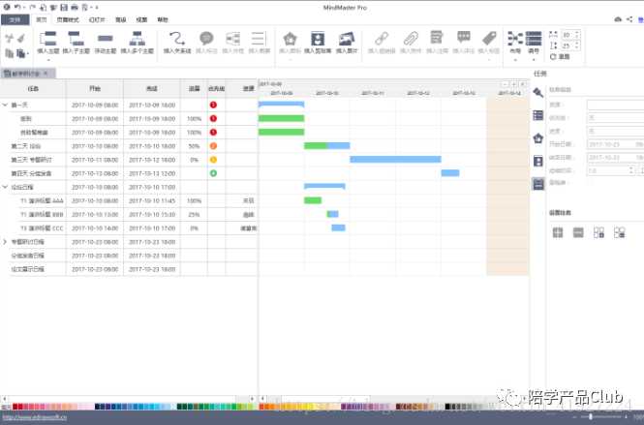Switch to the Page Style (页面样式) tab
The image size is (644, 425).
click(x=68, y=19)
